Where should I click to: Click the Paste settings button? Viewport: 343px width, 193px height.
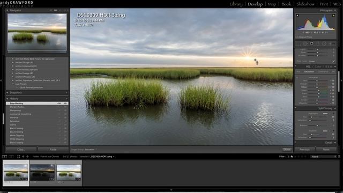coord(53,150)
